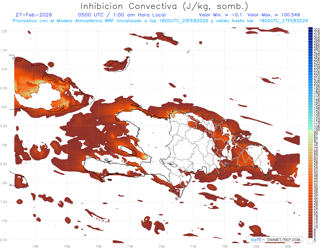Click the 22N latitude label
323x250 pixels.
tap(4, 31)
